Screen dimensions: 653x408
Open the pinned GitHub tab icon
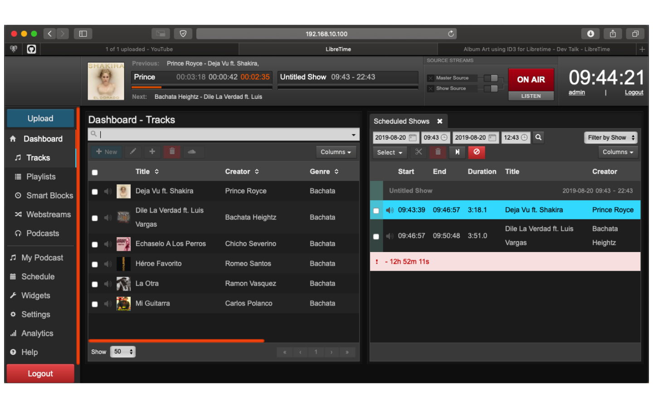tap(31, 49)
